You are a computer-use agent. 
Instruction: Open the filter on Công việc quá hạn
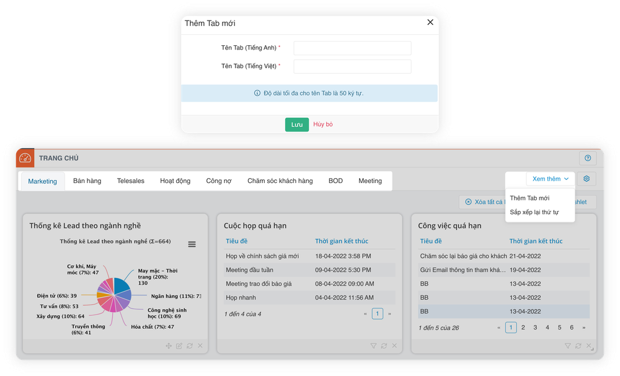[567, 346]
